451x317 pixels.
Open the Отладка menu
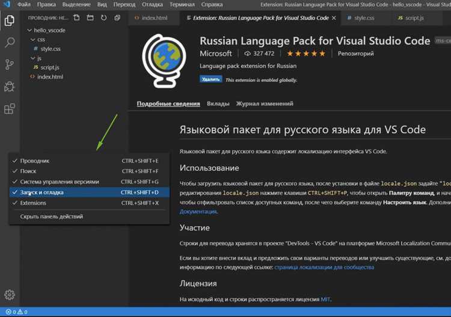[x=153, y=4]
